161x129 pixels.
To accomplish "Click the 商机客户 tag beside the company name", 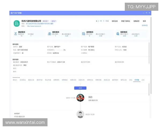I will (46, 21).
